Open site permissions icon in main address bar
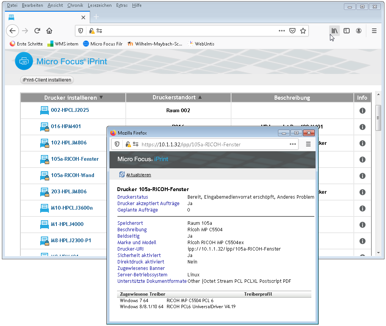This screenshot has width=386, height=326. click(x=99, y=31)
